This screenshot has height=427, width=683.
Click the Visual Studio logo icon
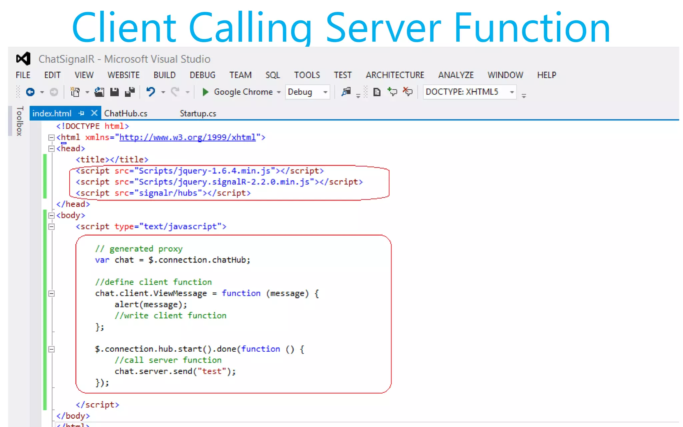tap(23, 59)
